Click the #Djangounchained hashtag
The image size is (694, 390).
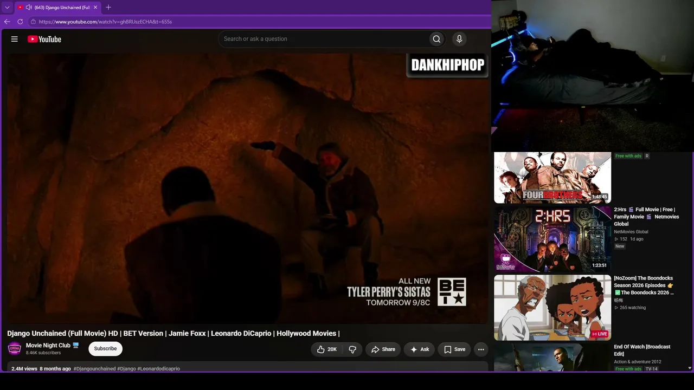[95, 369]
